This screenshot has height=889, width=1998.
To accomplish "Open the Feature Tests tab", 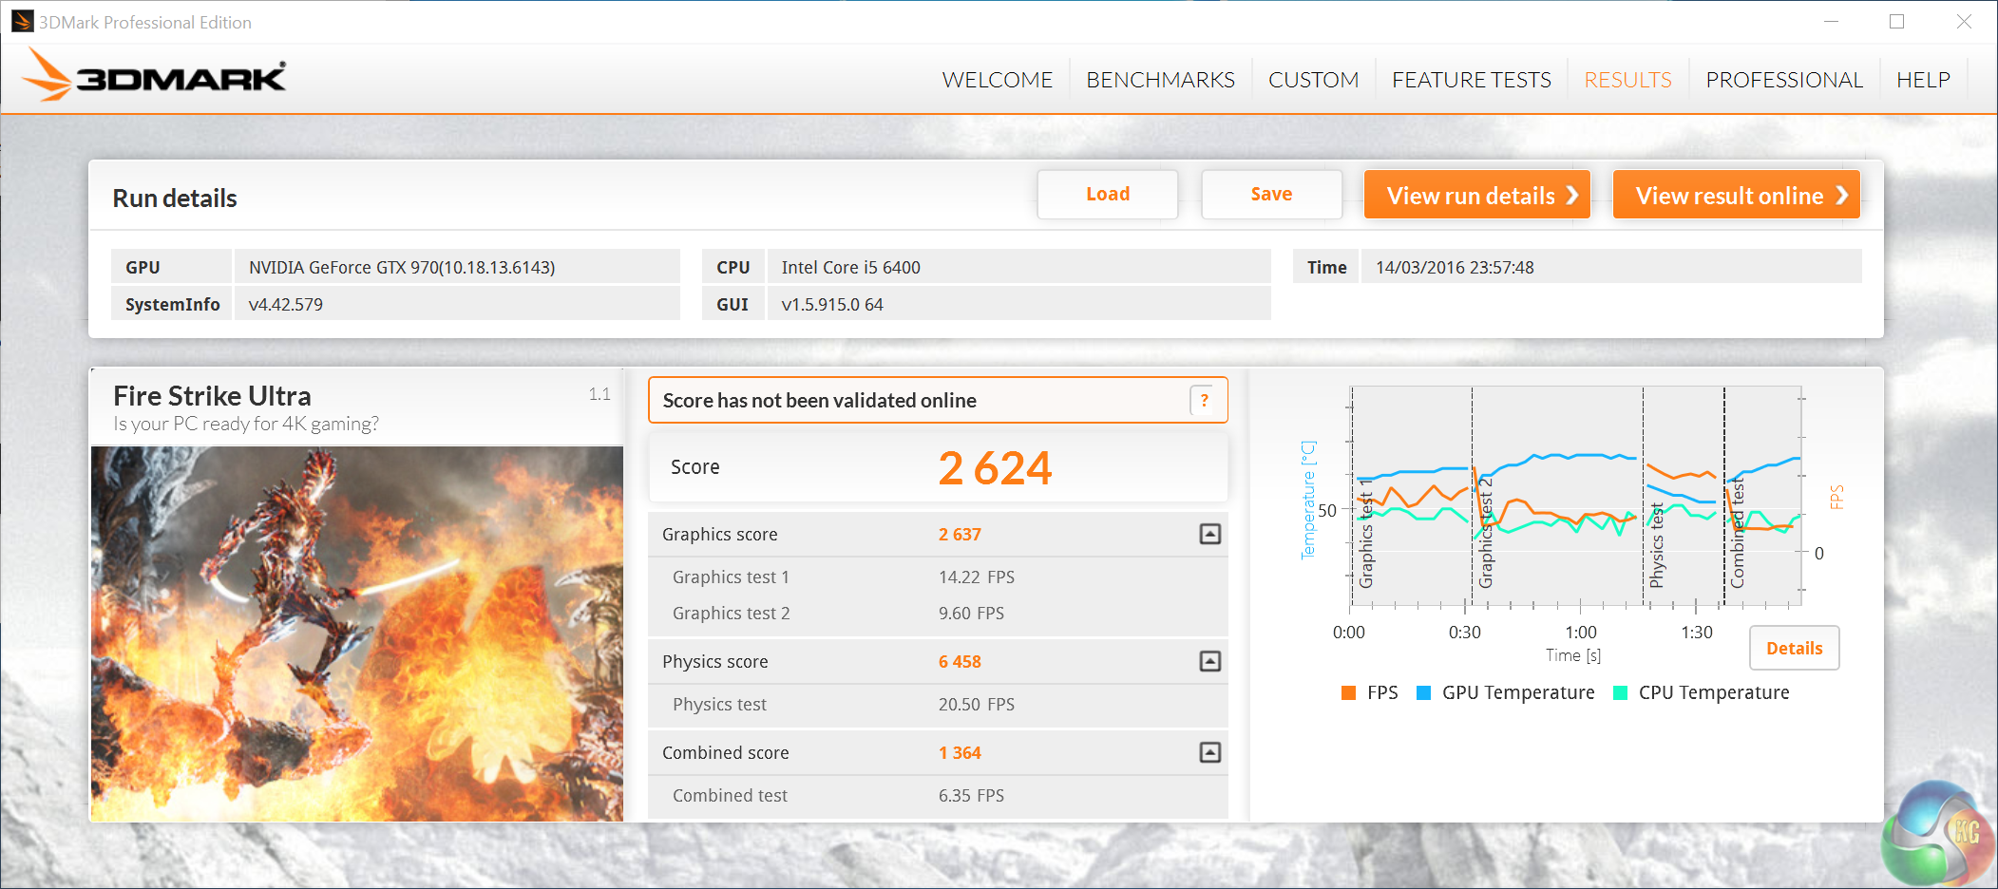I will pos(1471,80).
